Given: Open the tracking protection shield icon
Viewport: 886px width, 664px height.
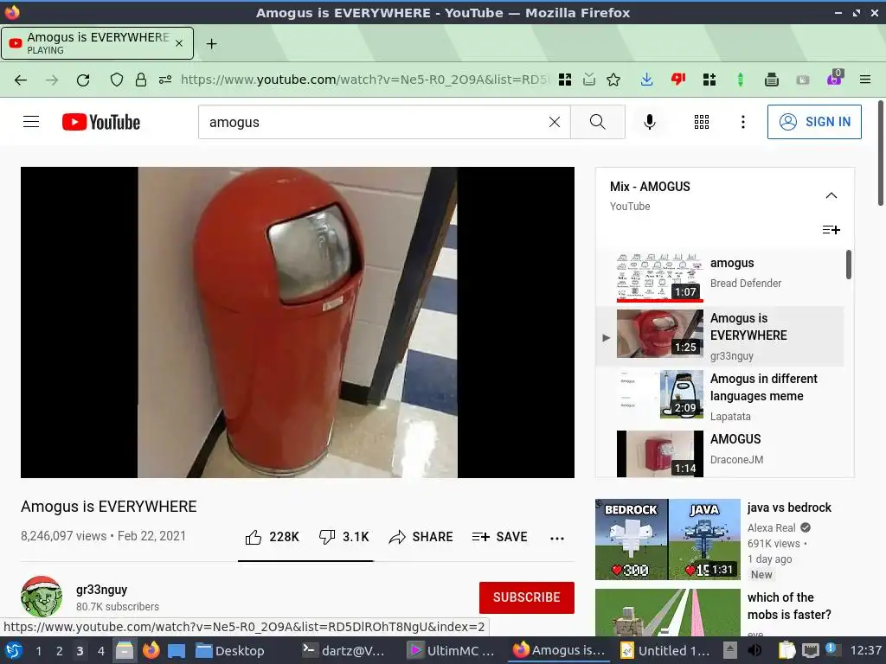Looking at the screenshot, I should [x=117, y=80].
